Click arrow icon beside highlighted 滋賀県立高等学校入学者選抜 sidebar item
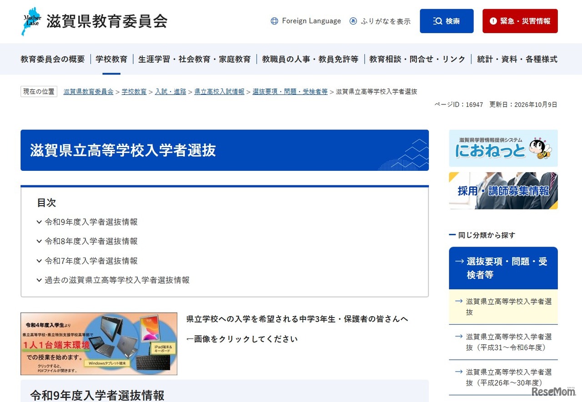The height and width of the screenshot is (402, 582). click(458, 301)
